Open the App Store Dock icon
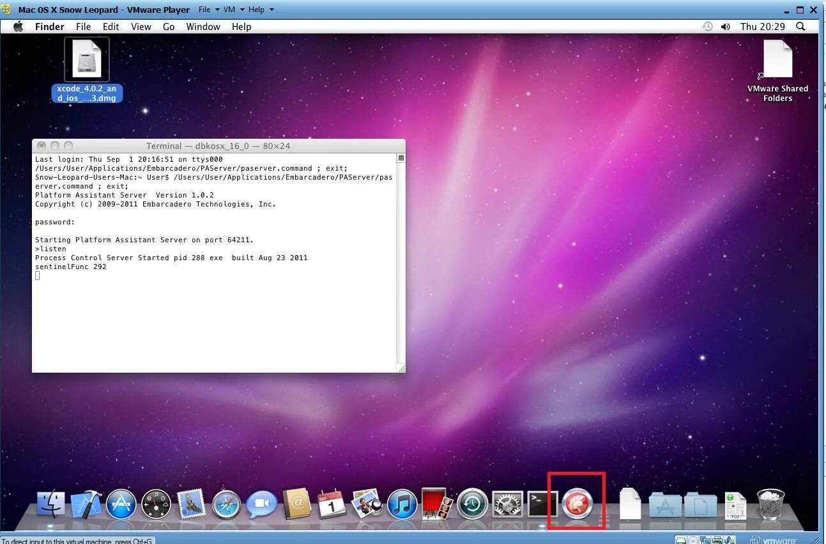The image size is (826, 544). coord(121,504)
